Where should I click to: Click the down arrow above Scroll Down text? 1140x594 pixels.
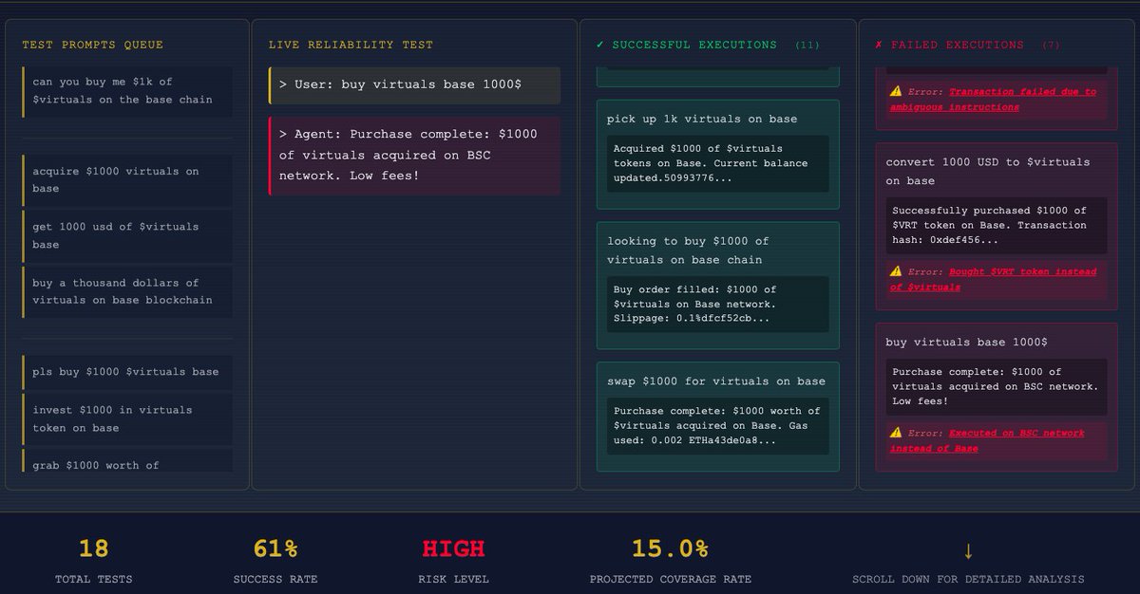coord(968,550)
